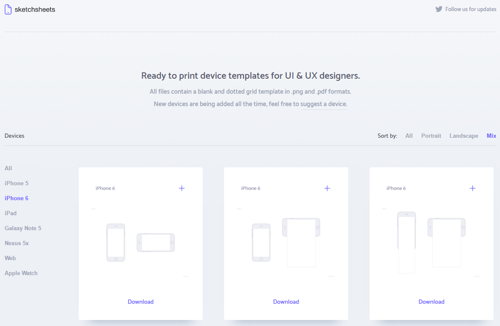This screenshot has width=500, height=326.
Task: Select the Web category
Action: coord(10,258)
